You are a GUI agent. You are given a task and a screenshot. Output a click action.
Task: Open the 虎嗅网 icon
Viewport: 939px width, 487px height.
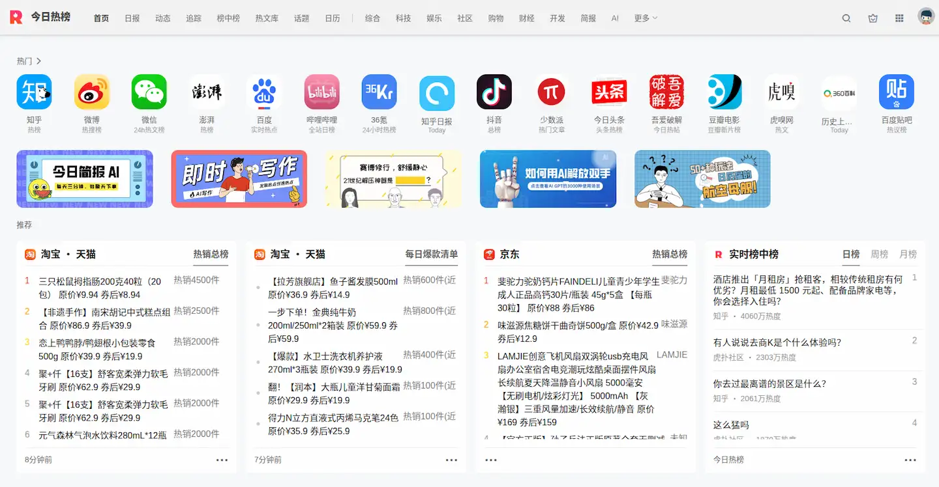pos(781,92)
